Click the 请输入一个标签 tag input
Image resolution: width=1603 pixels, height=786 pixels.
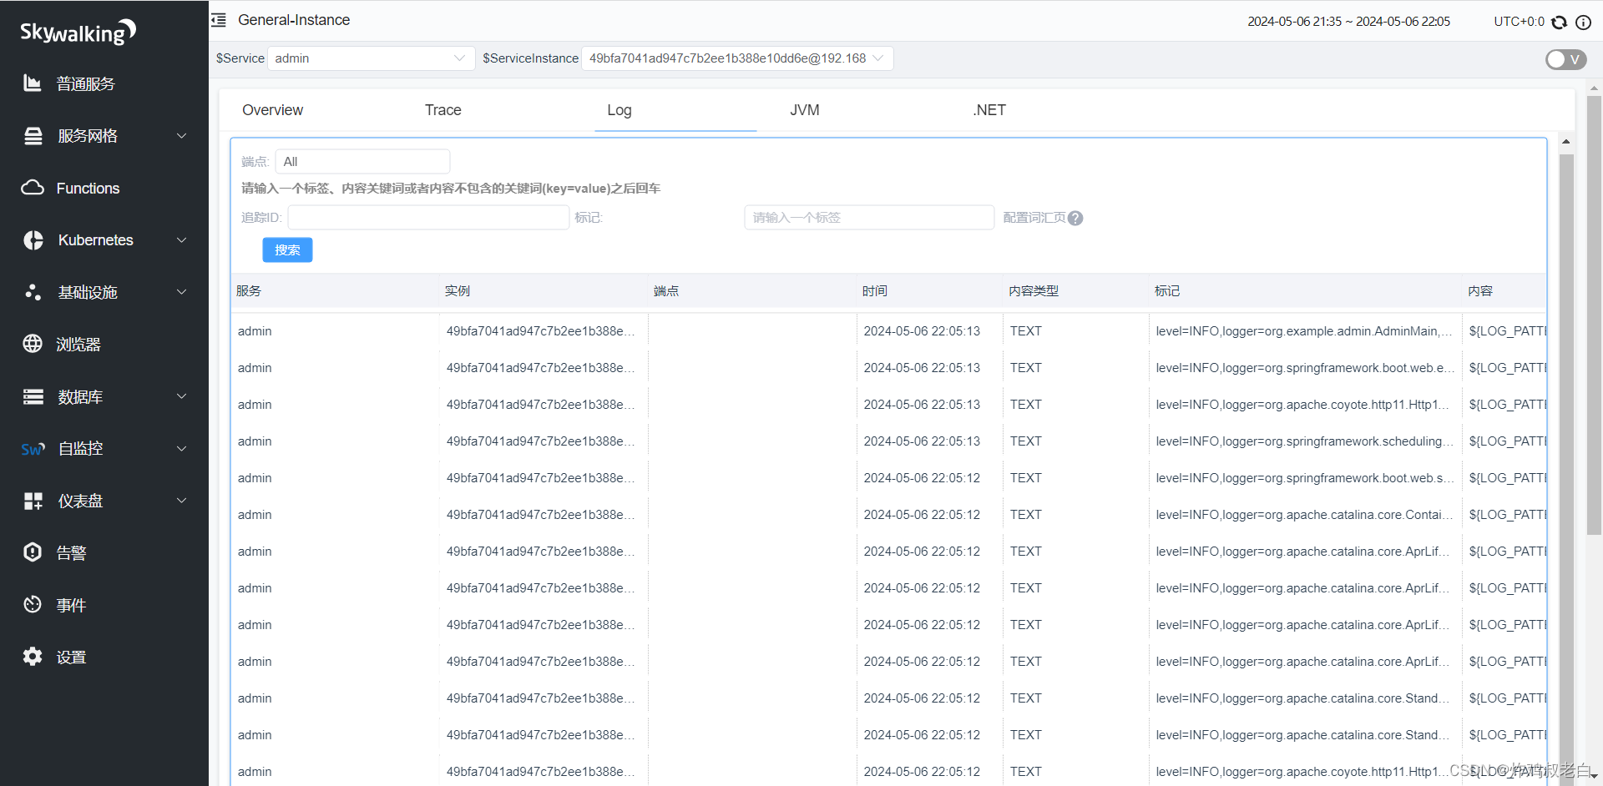click(869, 218)
